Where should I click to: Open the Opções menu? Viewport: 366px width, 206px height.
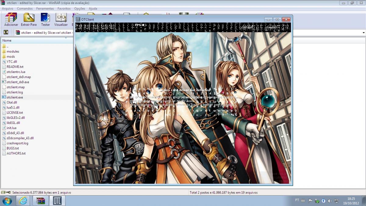pos(80,9)
